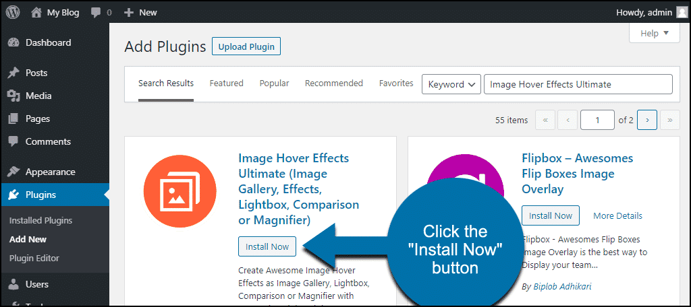Image resolution: width=691 pixels, height=307 pixels.
Task: Click the admin avatar icon
Action: point(682,13)
